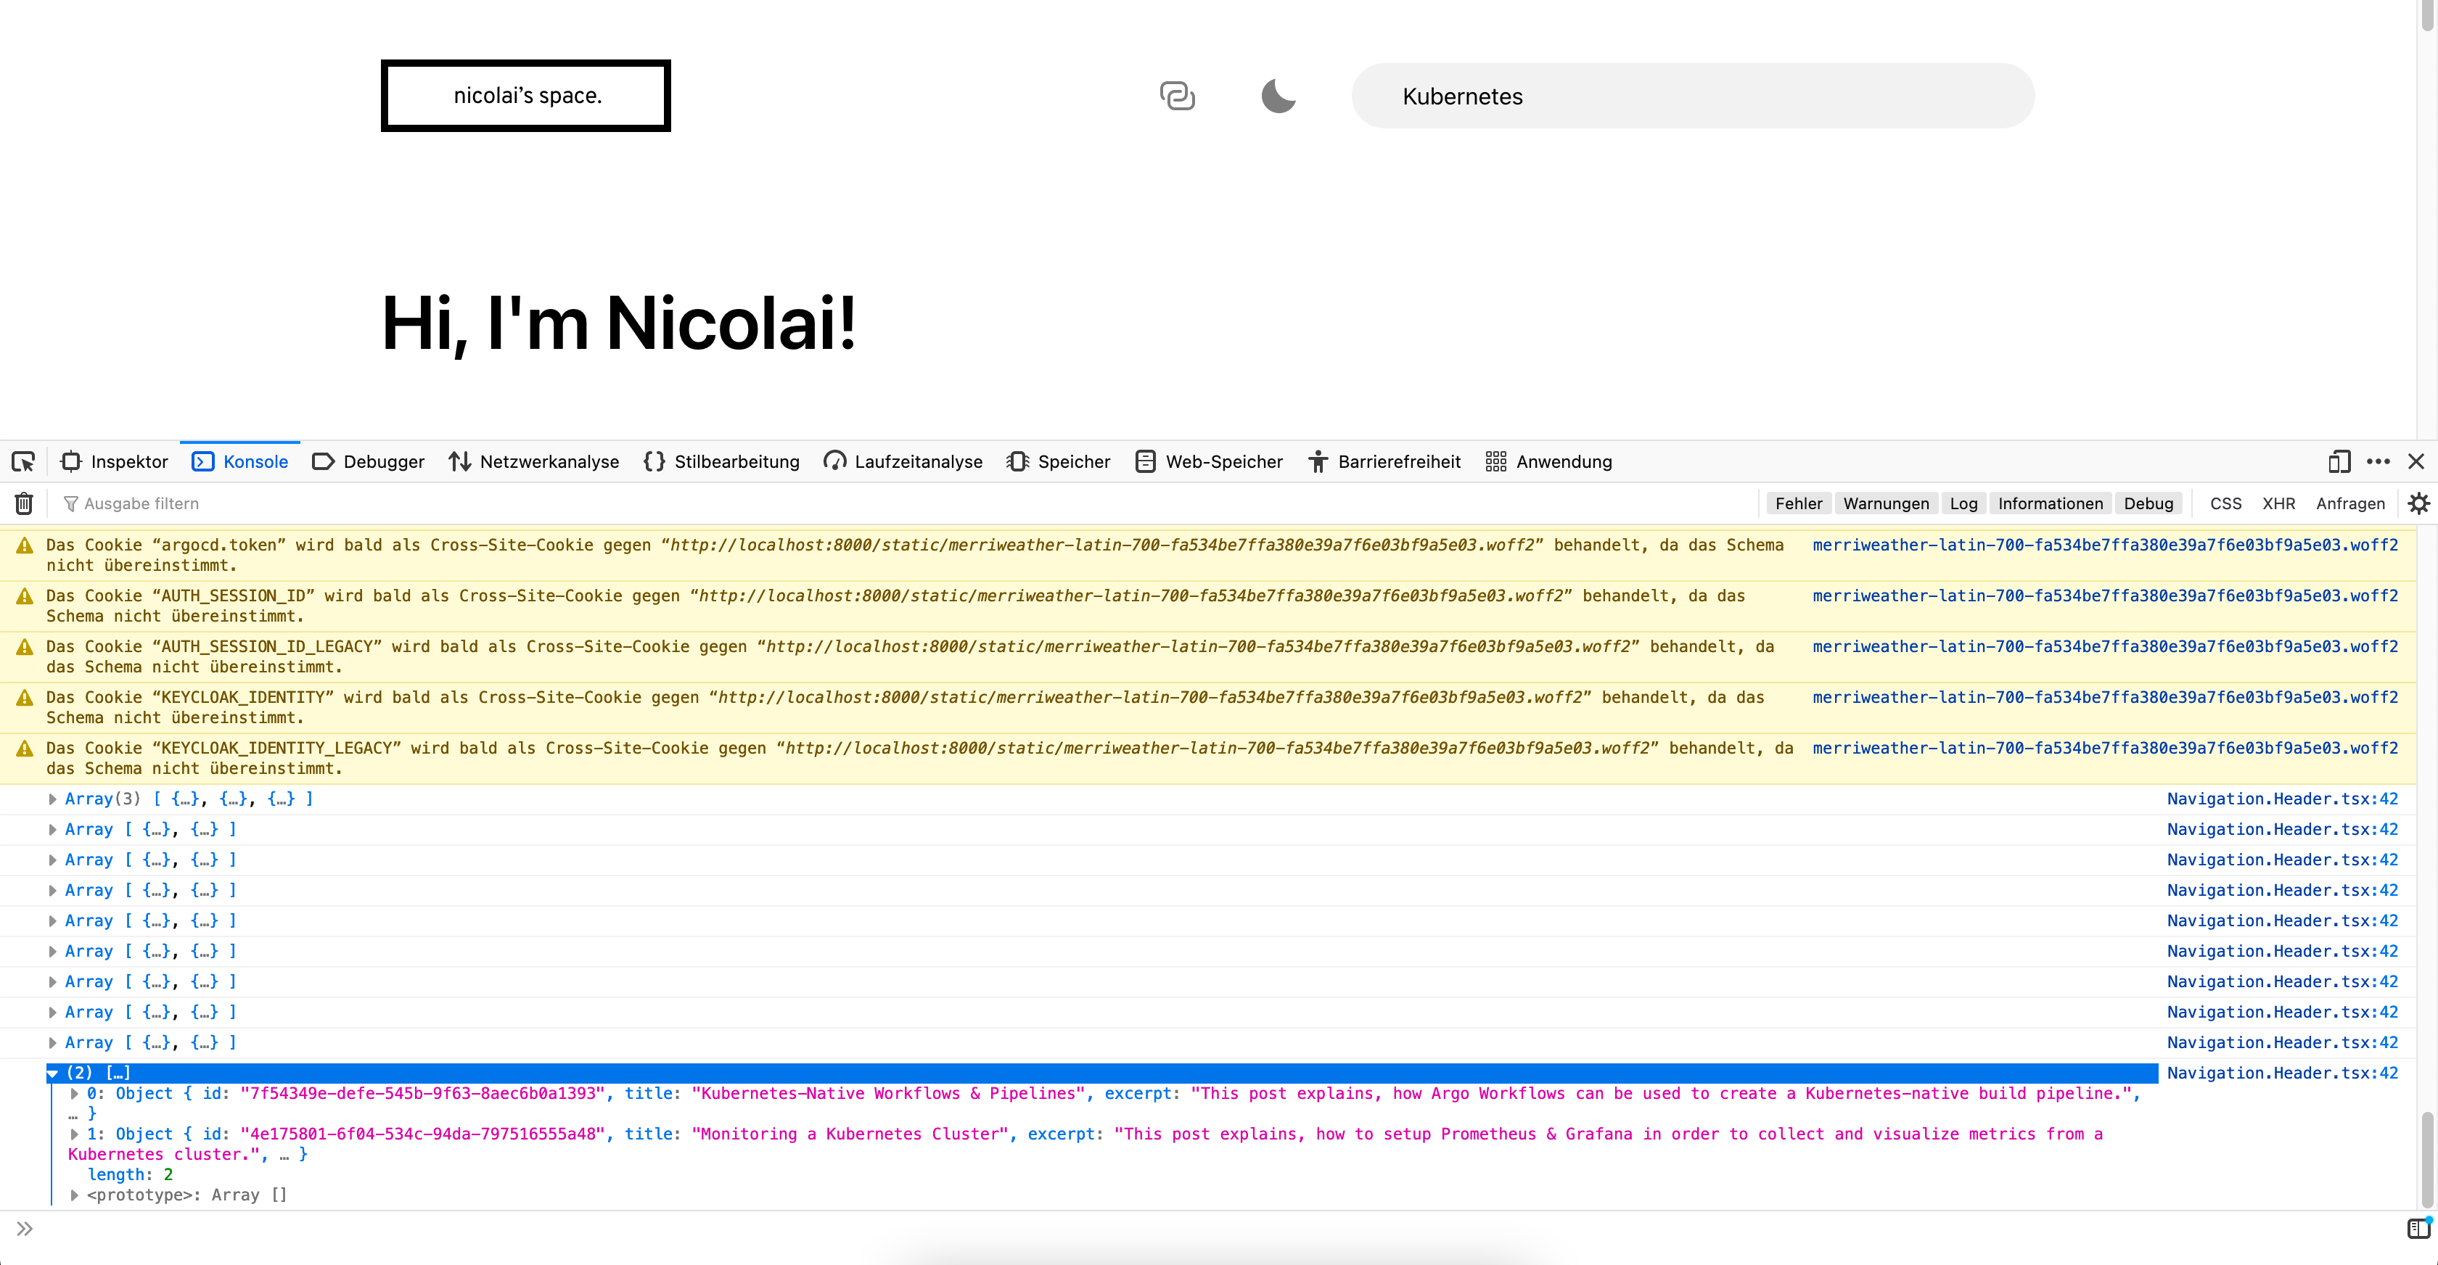The height and width of the screenshot is (1265, 2438).
Task: Toggle the Warnungen filter
Action: pos(1885,503)
